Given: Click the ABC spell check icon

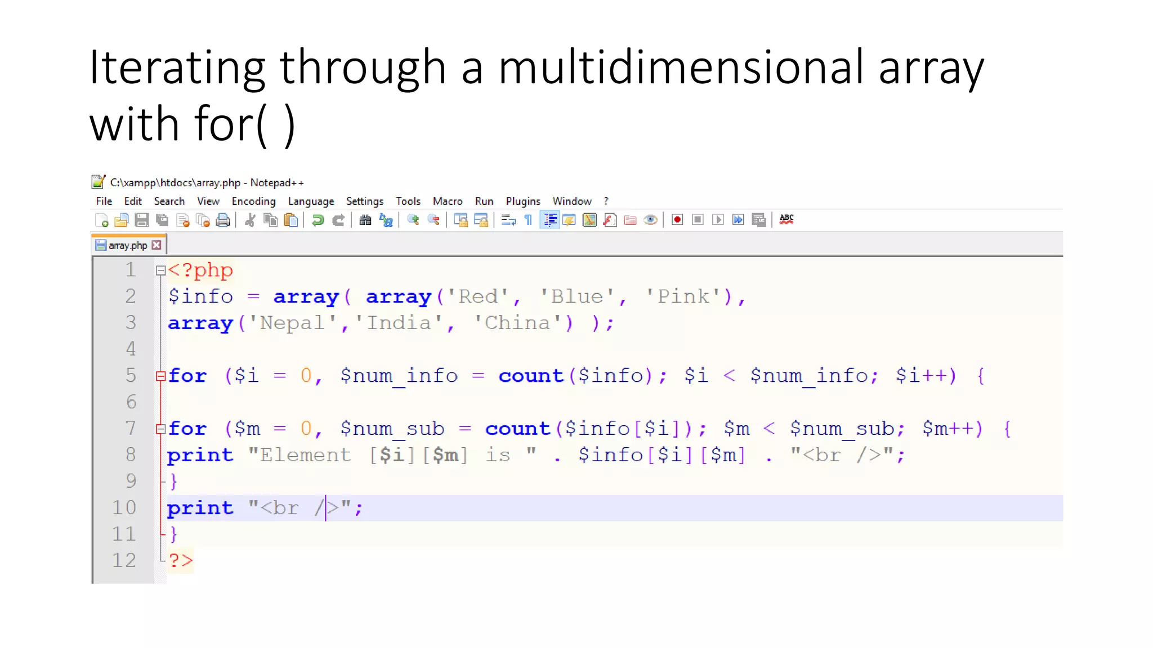Looking at the screenshot, I should click(786, 219).
